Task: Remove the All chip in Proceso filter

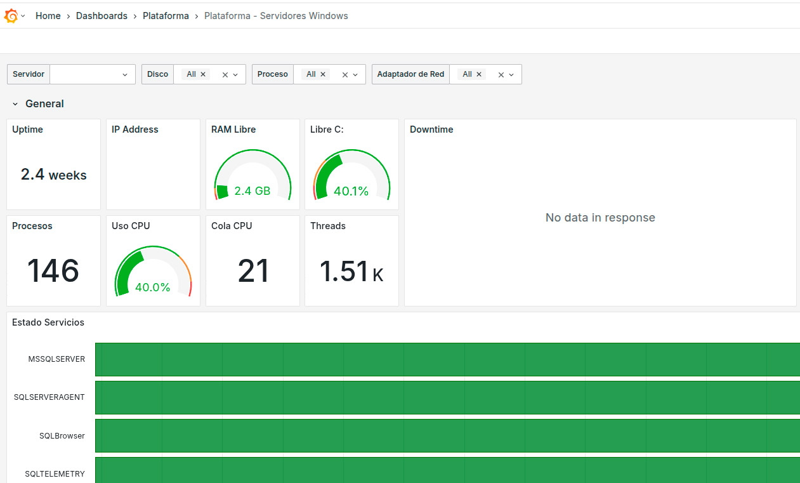Action: pyautogui.click(x=323, y=74)
